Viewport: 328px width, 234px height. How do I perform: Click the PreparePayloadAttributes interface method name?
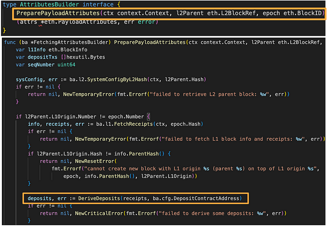[x=58, y=13]
